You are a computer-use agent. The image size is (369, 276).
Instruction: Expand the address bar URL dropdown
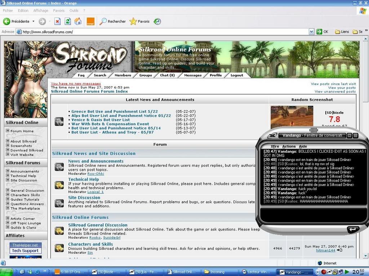(x=311, y=32)
